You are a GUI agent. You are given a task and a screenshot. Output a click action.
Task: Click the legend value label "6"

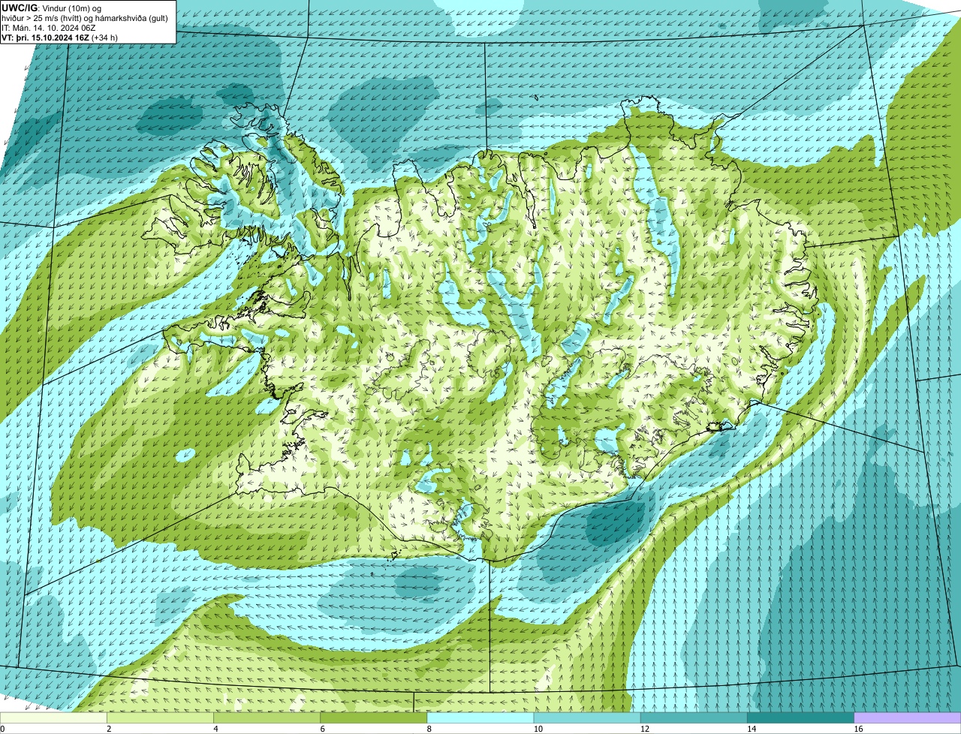[x=322, y=729]
